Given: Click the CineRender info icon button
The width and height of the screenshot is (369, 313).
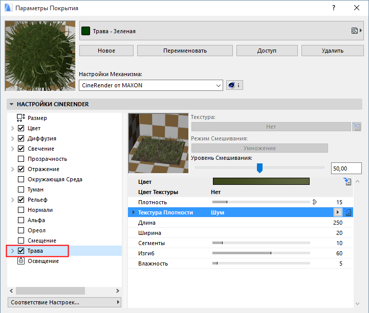Looking at the screenshot, I should tap(234, 86).
